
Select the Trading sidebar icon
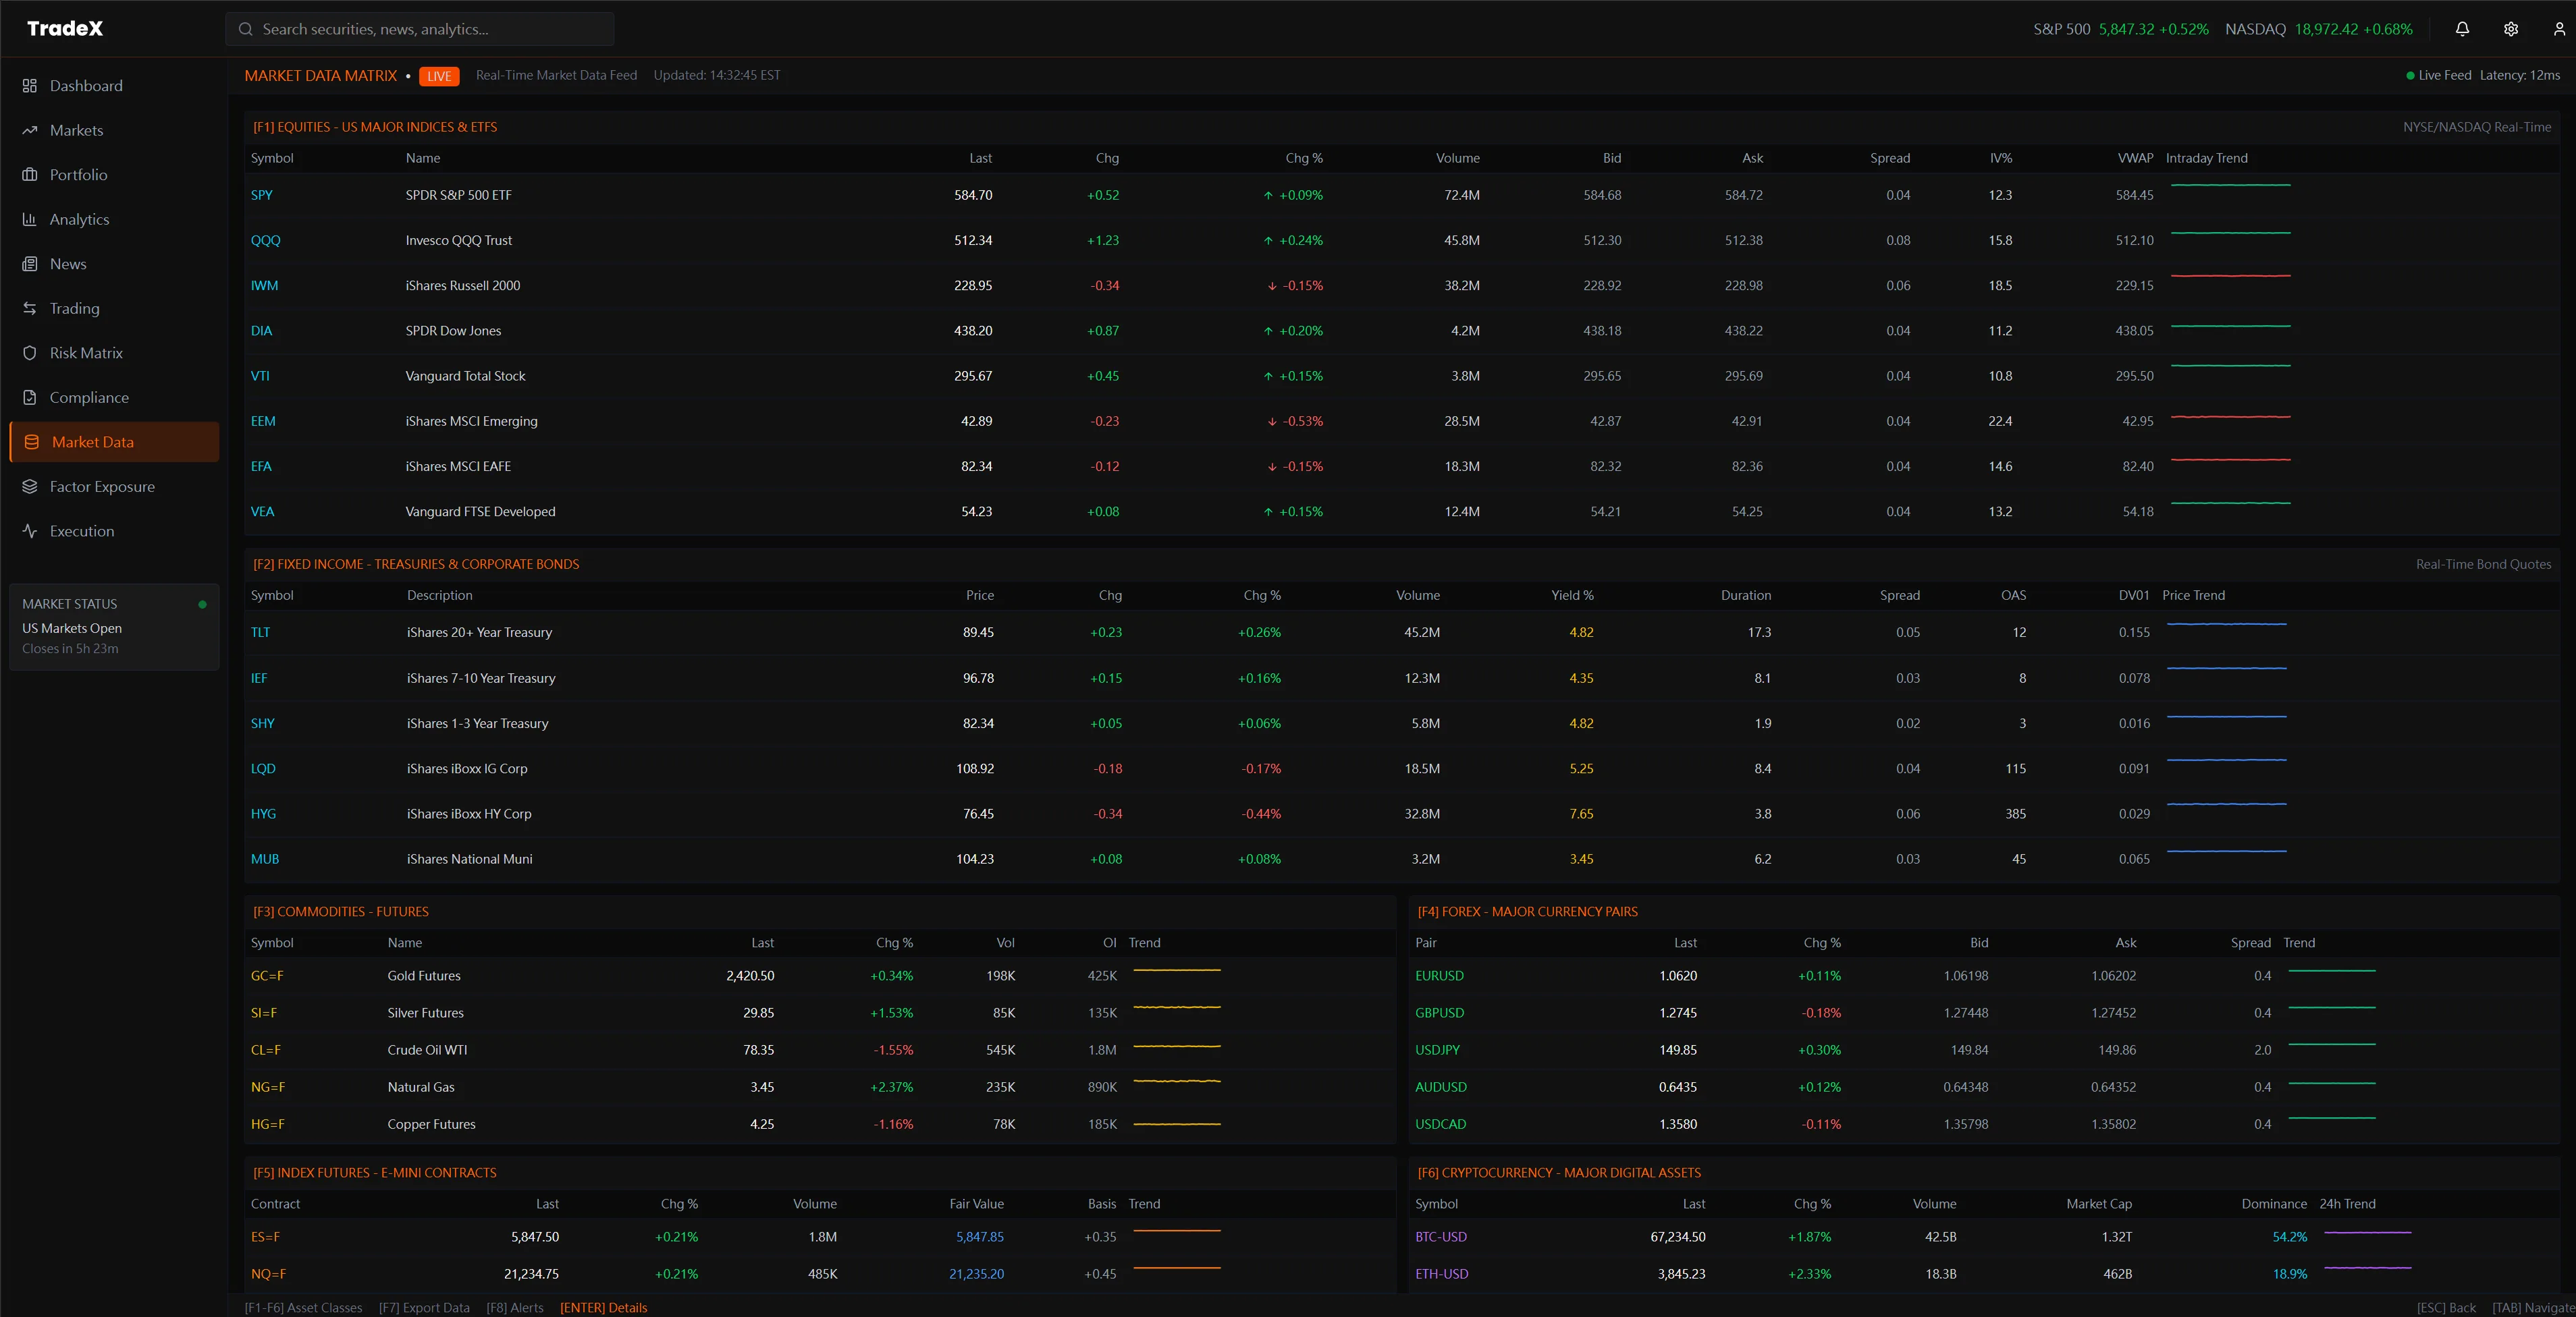[x=75, y=308]
